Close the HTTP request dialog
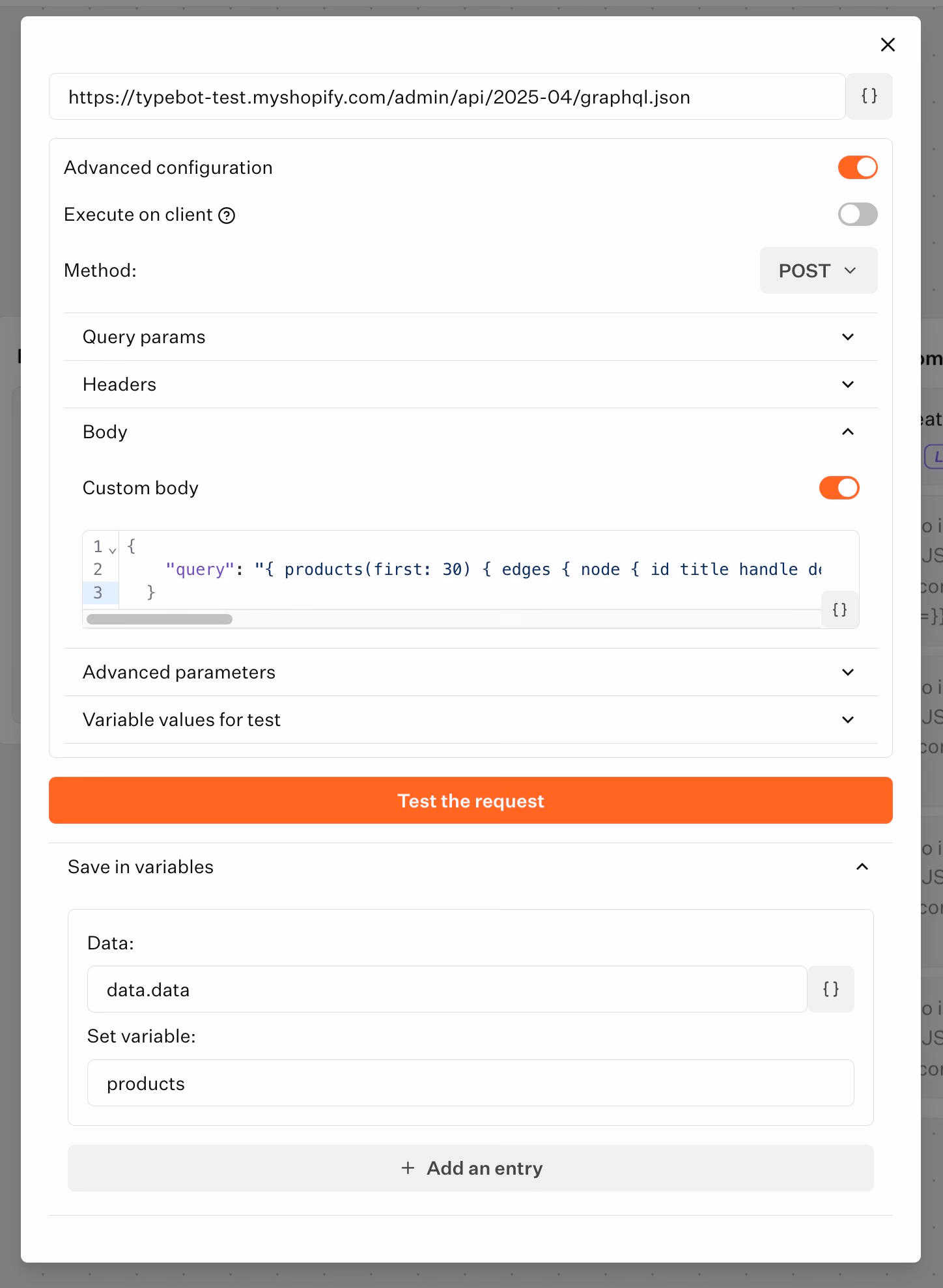The height and width of the screenshot is (1288, 943). (x=888, y=45)
